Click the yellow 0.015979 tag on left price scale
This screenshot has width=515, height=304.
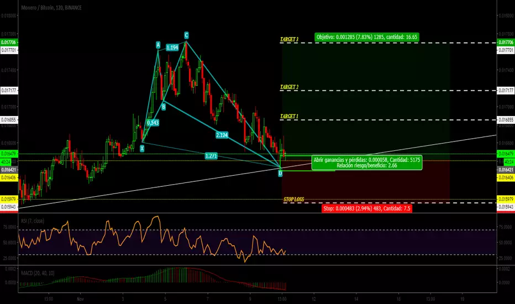[9, 199]
